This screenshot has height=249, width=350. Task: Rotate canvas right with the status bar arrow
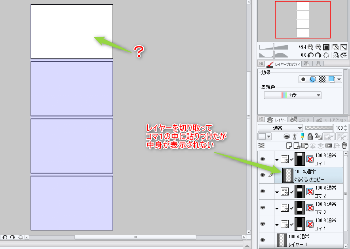click(x=13, y=237)
